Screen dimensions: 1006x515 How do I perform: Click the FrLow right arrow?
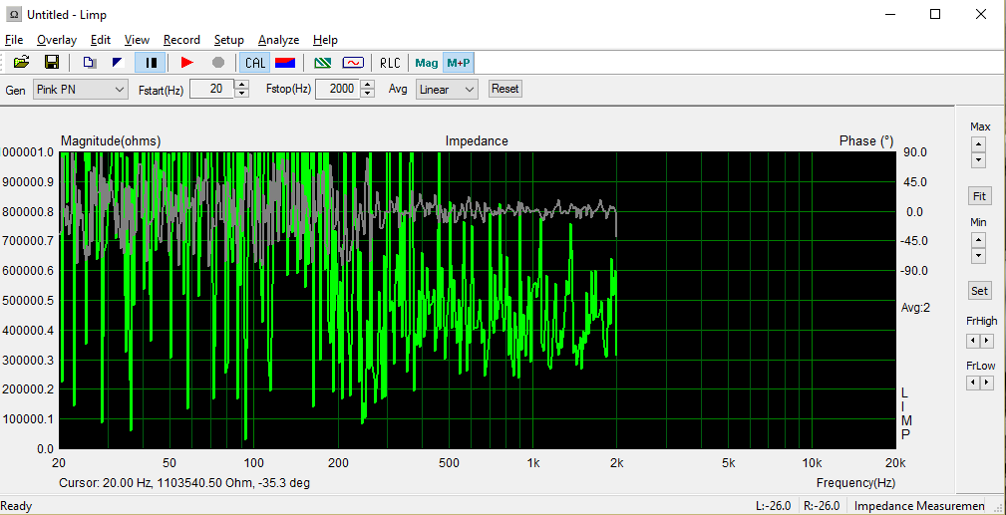tap(987, 383)
